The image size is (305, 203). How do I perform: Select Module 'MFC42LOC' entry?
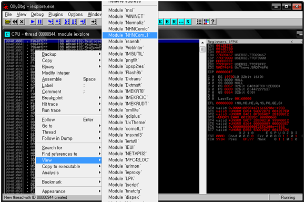(130, 160)
